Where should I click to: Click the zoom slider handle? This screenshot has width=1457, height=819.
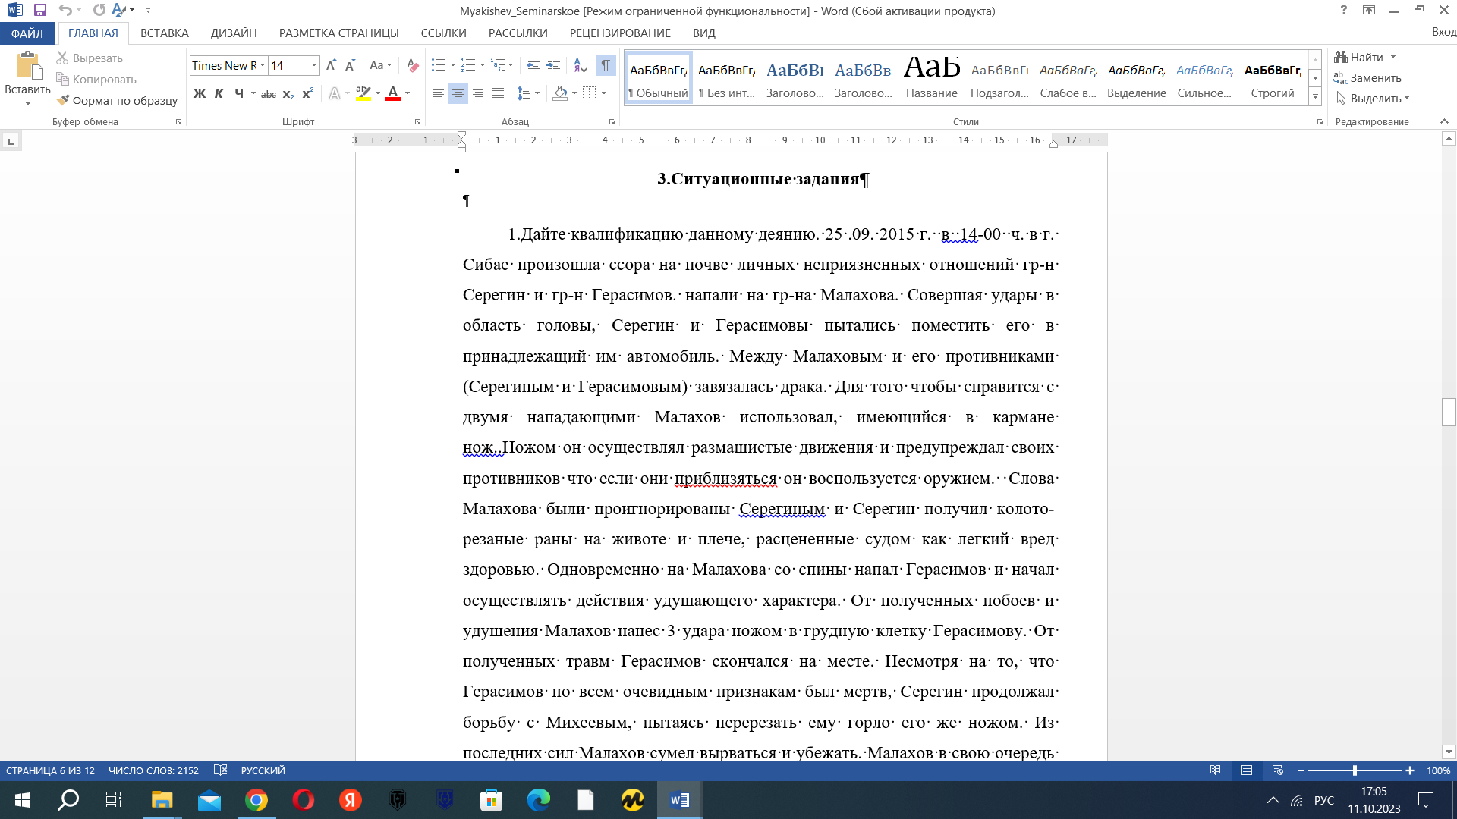[x=1355, y=770]
